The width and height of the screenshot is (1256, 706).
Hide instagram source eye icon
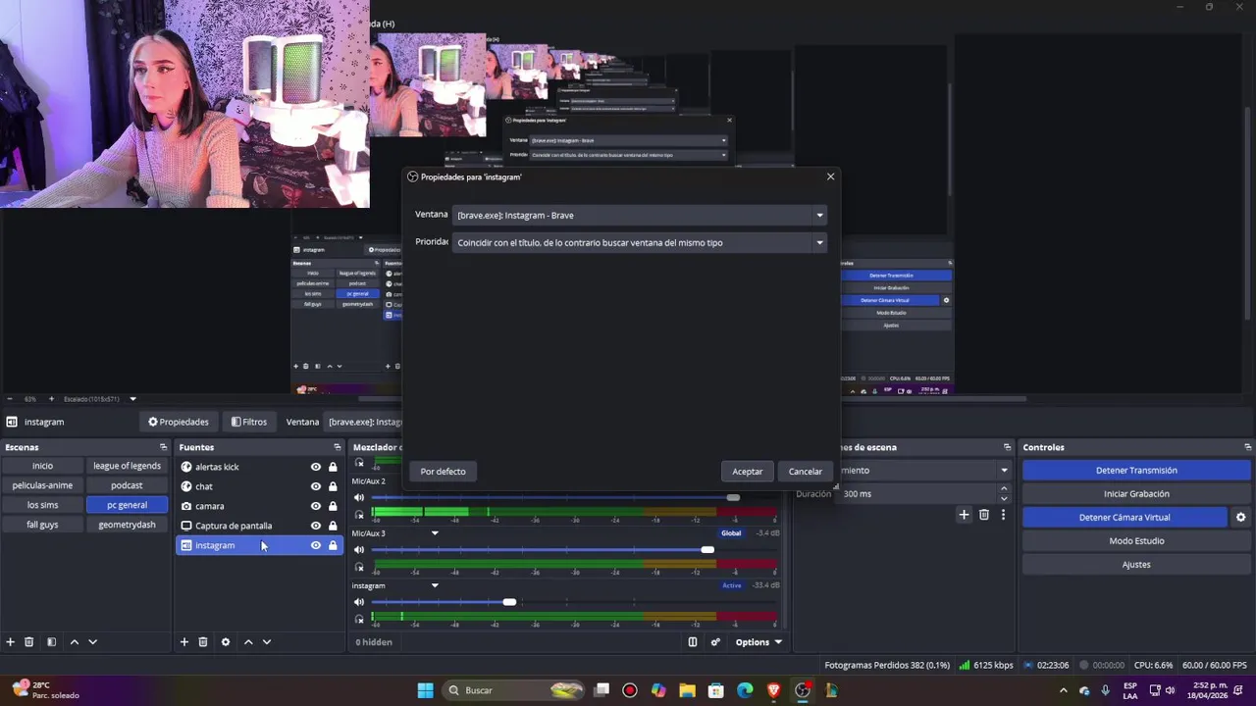point(316,545)
